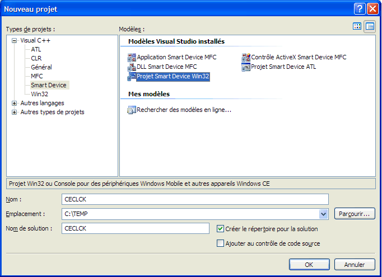The width and height of the screenshot is (382, 277).
Task: Click the Projet Smart Device Win32 icon
Action: pos(132,77)
